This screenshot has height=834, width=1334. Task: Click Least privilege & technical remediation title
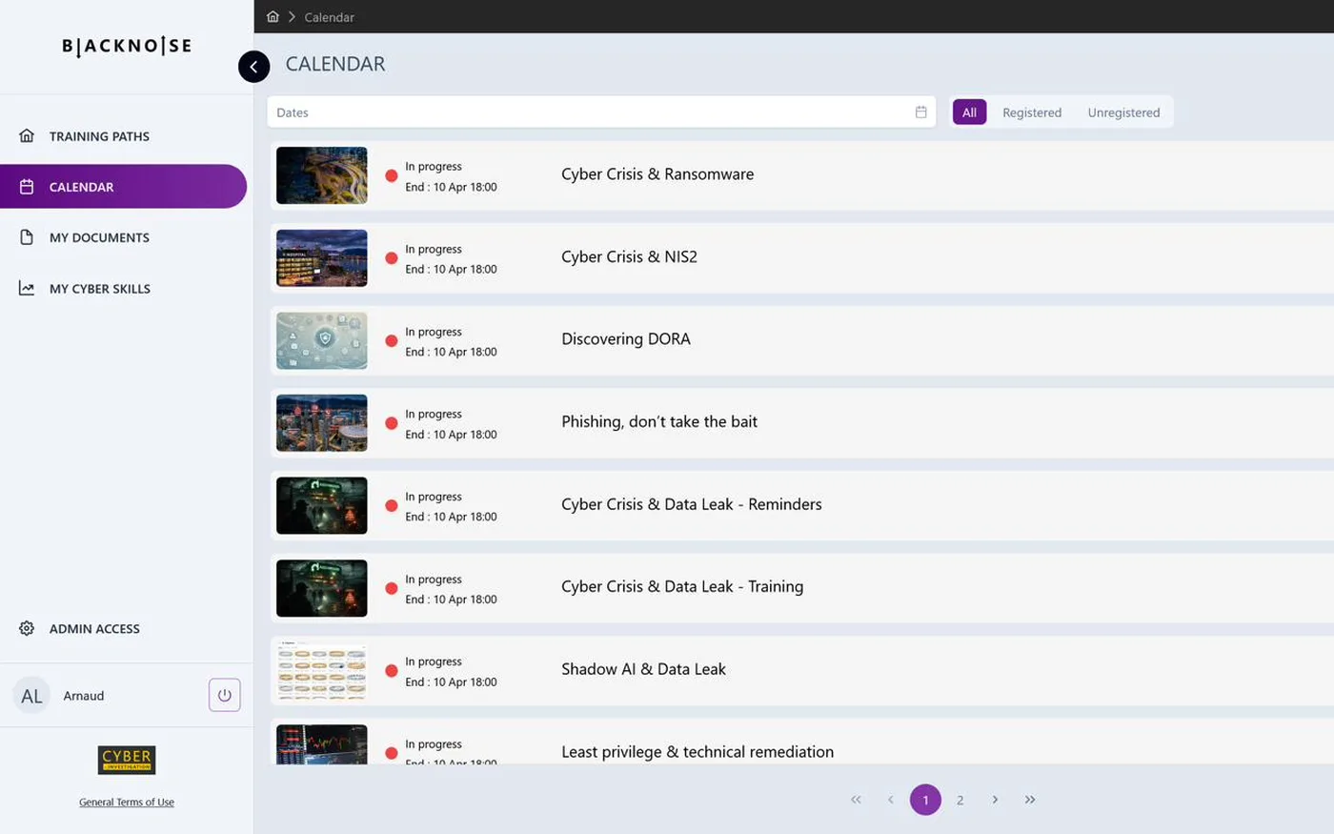pyautogui.click(x=697, y=752)
